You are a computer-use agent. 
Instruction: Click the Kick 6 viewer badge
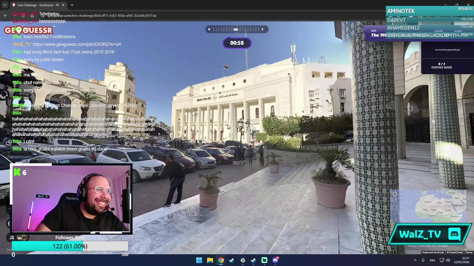20,173
